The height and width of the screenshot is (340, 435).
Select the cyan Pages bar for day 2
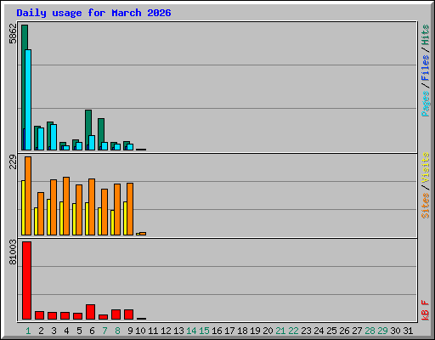click(41, 139)
